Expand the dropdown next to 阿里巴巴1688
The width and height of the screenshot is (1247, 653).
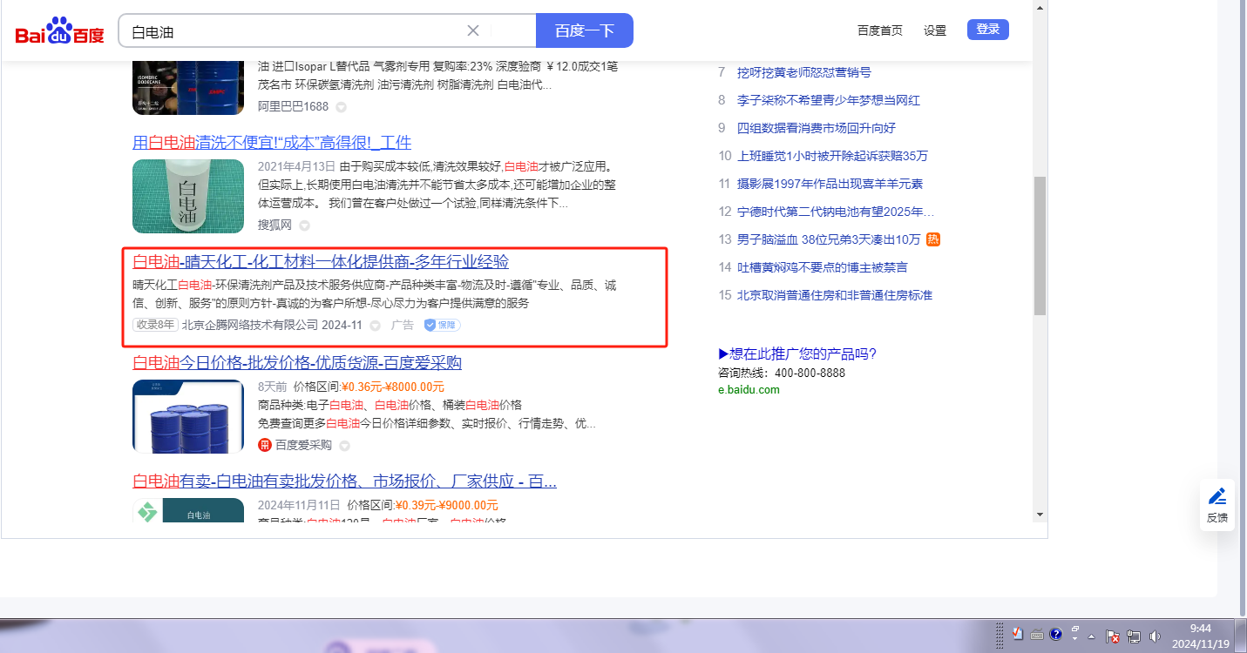pyautogui.click(x=341, y=107)
